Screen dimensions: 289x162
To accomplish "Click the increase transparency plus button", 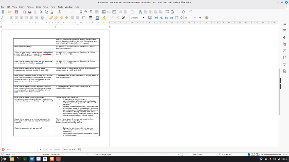I will click(200, 18).
